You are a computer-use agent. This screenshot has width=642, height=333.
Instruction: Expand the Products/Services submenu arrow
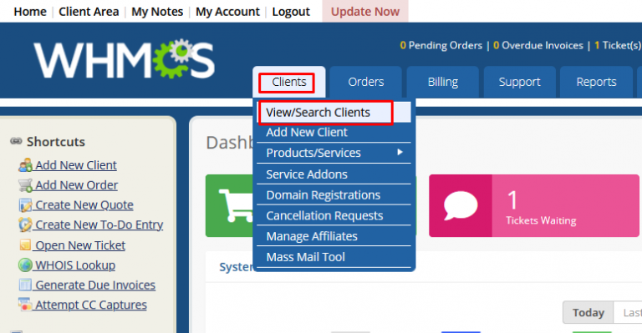pyautogui.click(x=400, y=153)
